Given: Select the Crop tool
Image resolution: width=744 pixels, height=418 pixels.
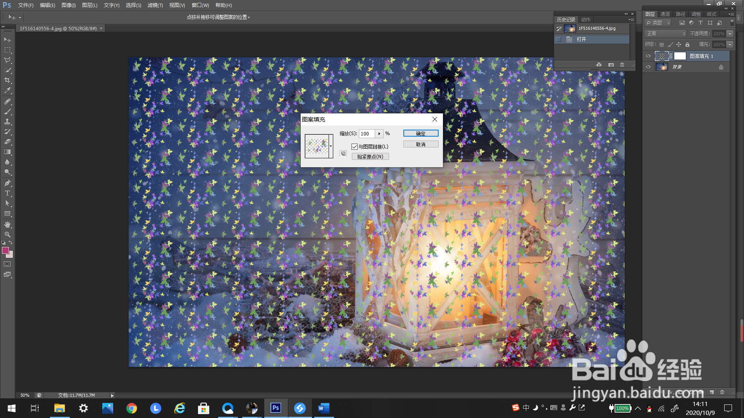Looking at the screenshot, I should (x=7, y=80).
